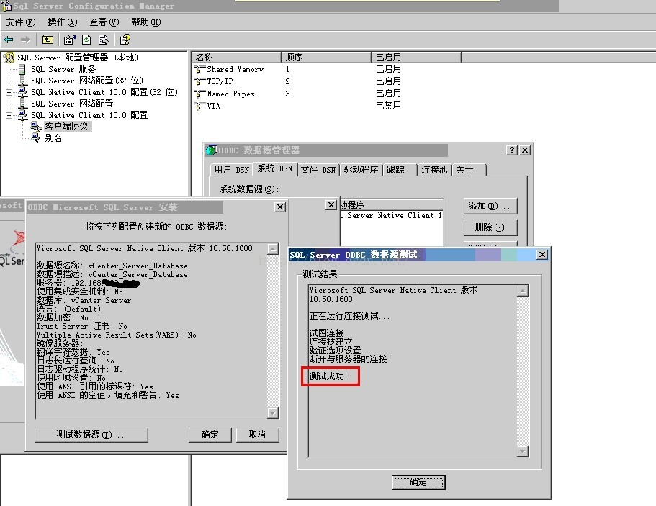The height and width of the screenshot is (506, 656).
Task: Click the 删除(R) button
Action: pos(490,227)
